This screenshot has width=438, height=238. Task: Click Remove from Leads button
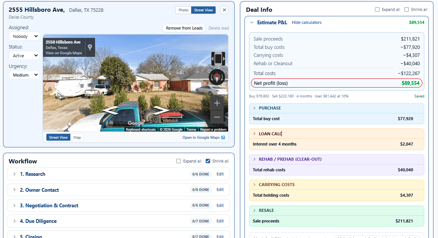(x=184, y=28)
